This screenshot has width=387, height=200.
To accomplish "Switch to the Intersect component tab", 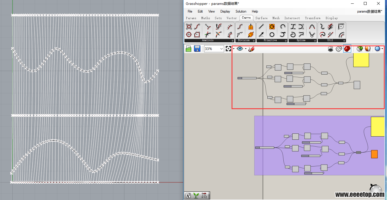I will [292, 18].
